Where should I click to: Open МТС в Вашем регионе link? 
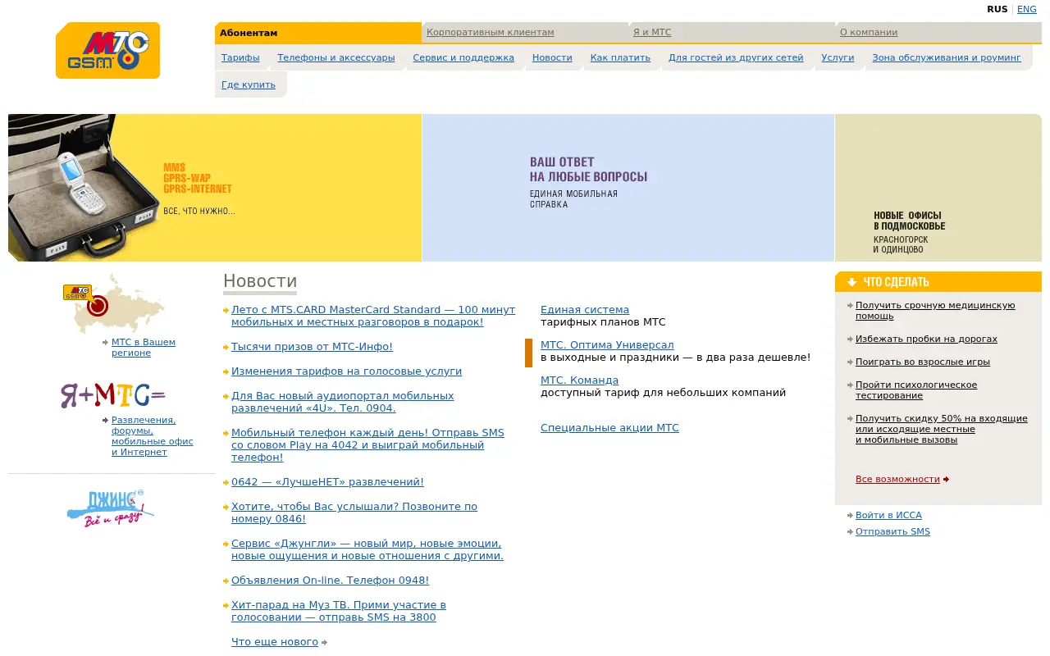click(x=144, y=348)
